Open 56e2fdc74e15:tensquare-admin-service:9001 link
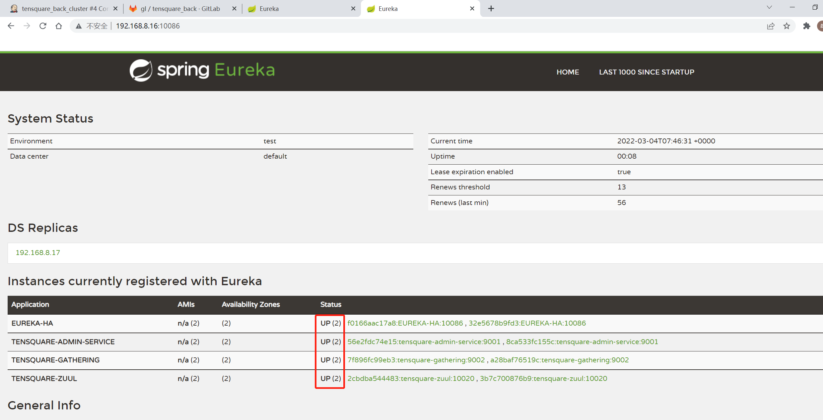Image resolution: width=823 pixels, height=420 pixels. 424,341
